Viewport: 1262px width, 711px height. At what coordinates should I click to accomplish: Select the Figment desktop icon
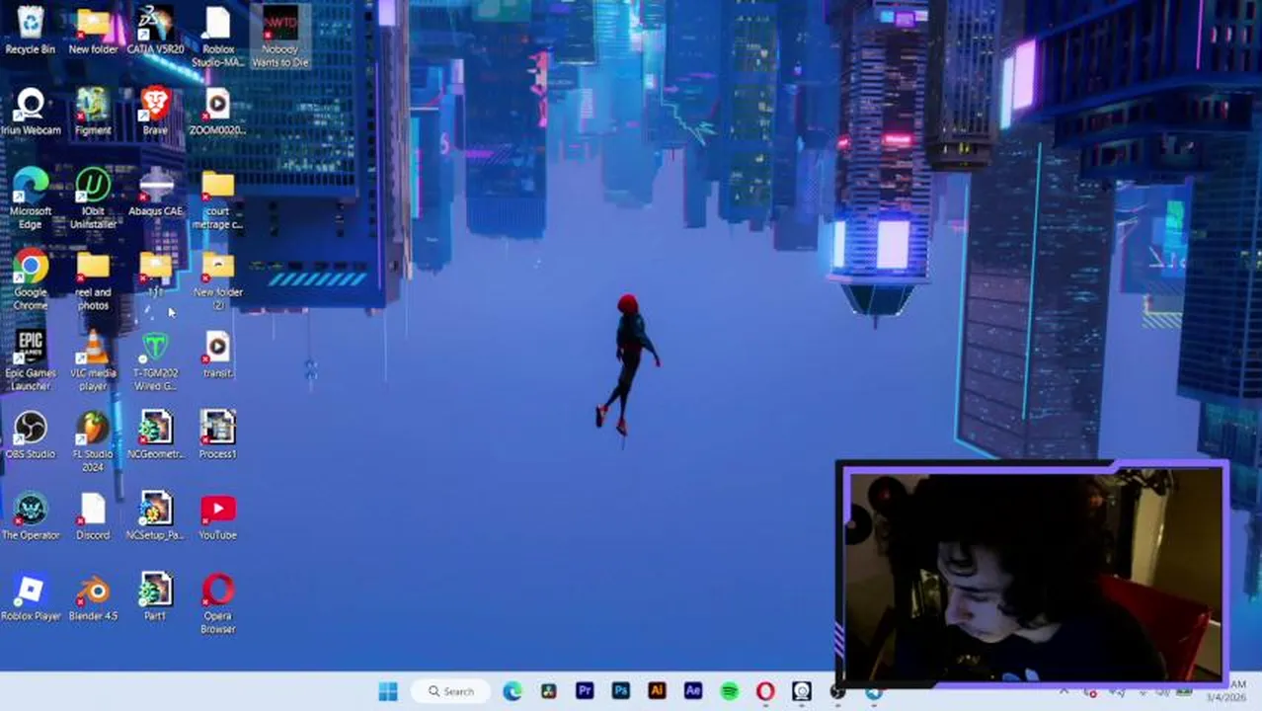click(x=93, y=112)
